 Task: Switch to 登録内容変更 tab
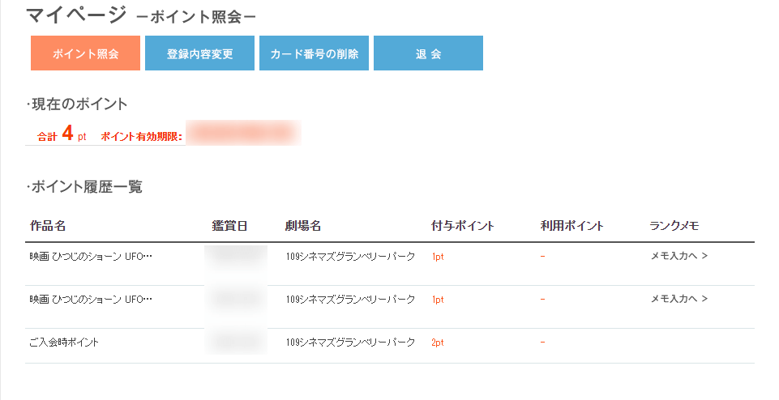click(199, 53)
